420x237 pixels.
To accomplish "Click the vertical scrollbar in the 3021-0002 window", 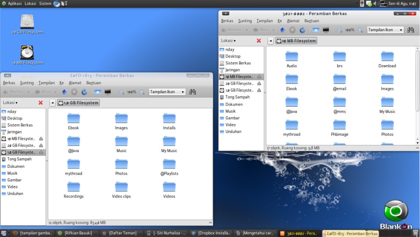I will [x=417, y=81].
